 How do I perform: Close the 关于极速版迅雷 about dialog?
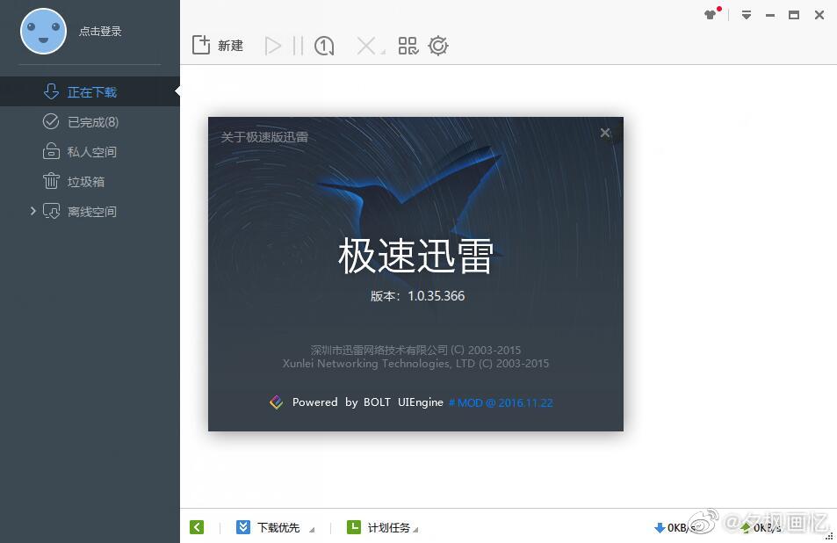point(605,133)
